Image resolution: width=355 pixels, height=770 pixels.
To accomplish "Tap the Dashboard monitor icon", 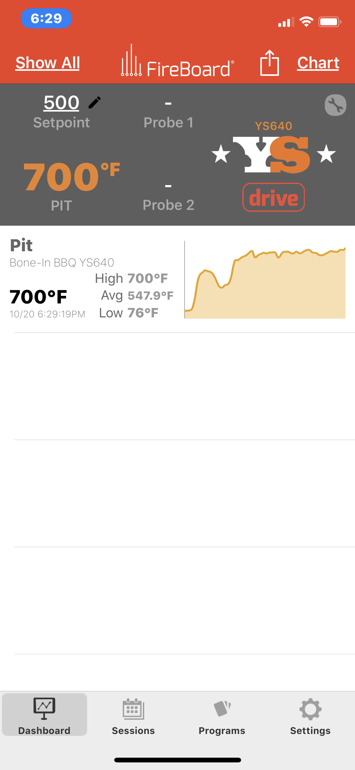I will point(44,709).
